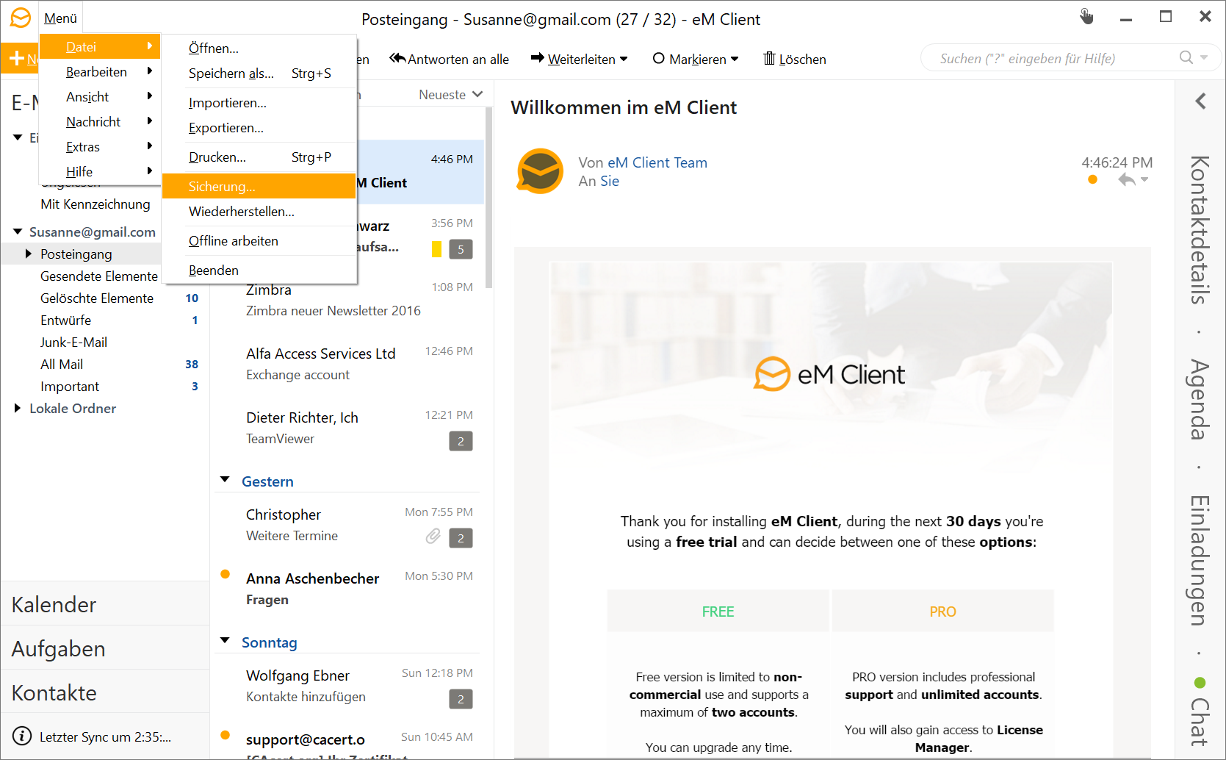This screenshot has height=760, width=1226.
Task: Click the yellow category tag on email
Action: pyautogui.click(x=436, y=249)
